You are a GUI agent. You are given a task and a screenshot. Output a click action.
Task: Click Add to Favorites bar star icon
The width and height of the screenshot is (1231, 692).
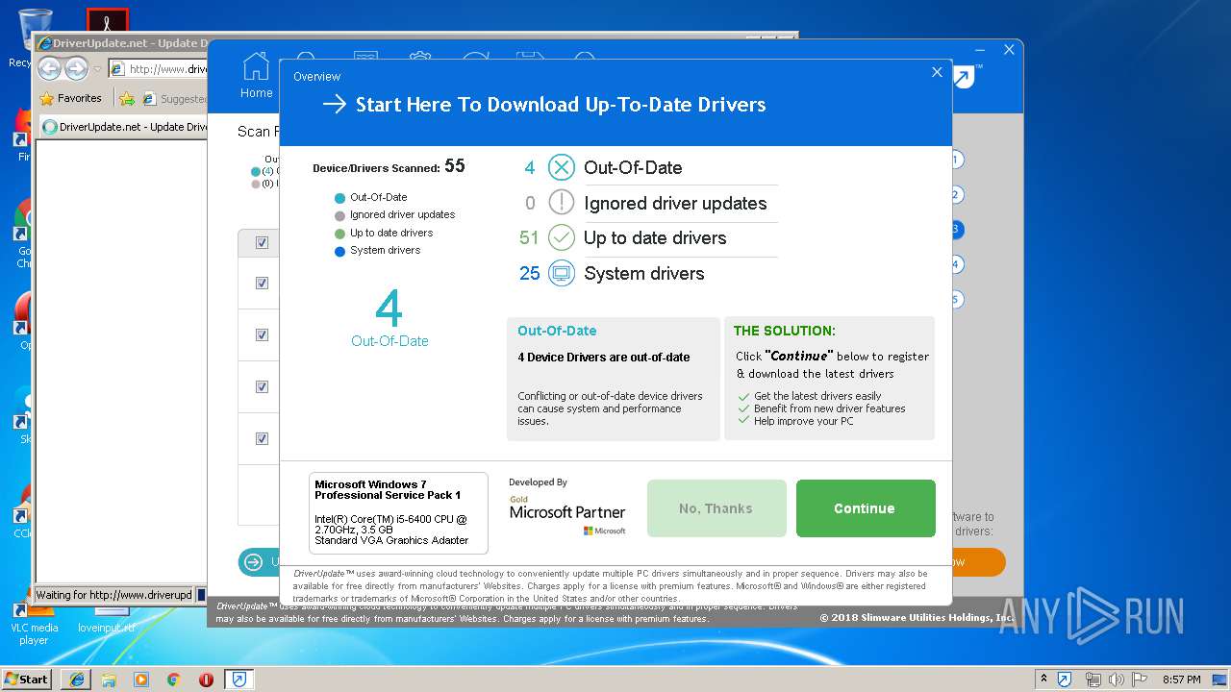coord(127,98)
